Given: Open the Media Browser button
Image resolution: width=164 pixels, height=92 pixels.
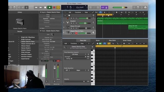Looking at the screenshot, I should pos(145,7).
